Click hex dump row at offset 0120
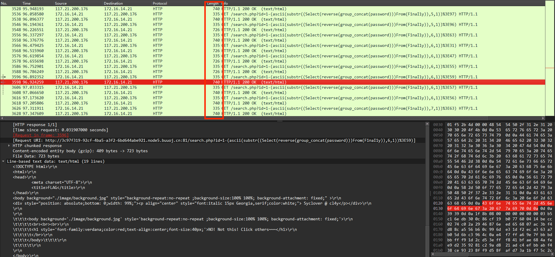The height and width of the screenshot is (257, 555). click(493, 203)
